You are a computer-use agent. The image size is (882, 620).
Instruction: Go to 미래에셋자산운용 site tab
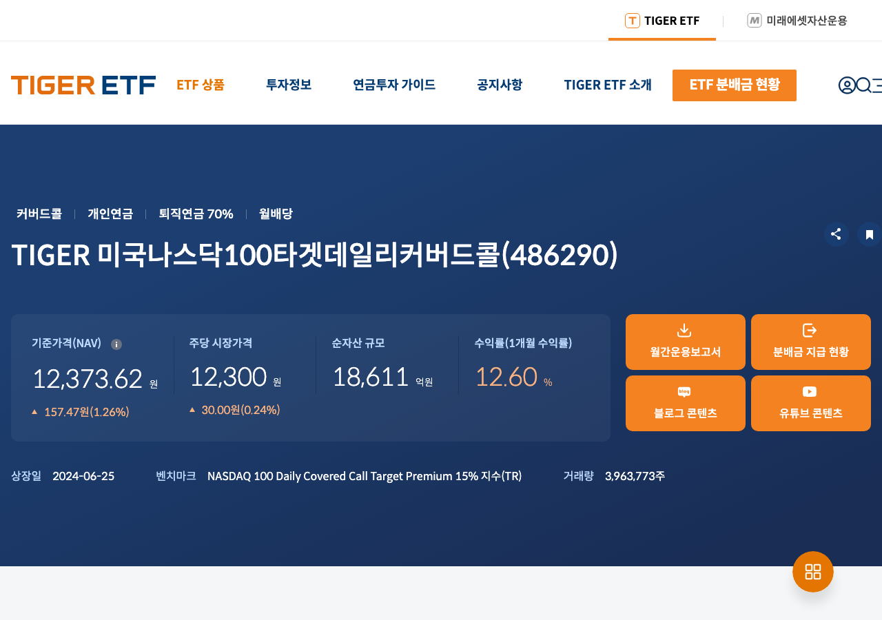point(797,21)
